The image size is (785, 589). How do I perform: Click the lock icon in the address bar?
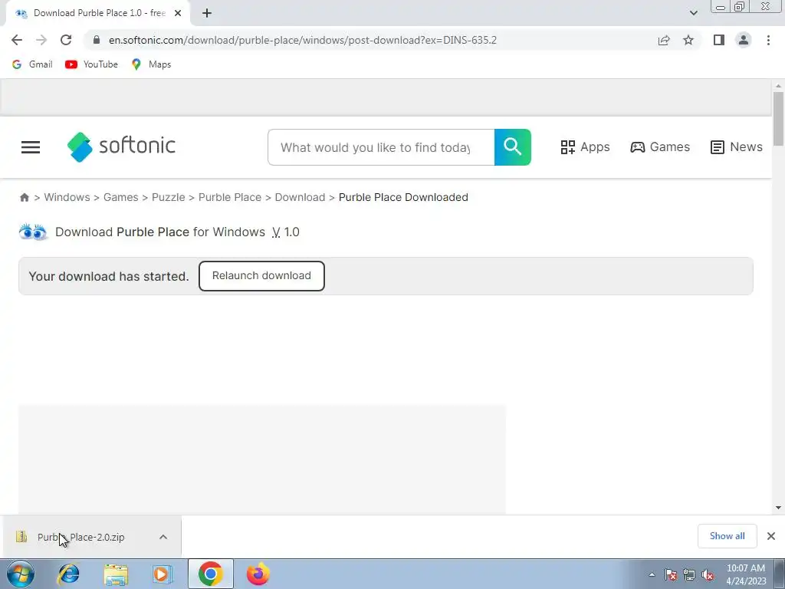click(x=97, y=40)
